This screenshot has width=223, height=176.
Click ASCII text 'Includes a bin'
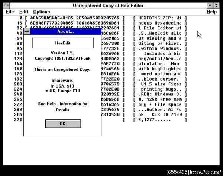[x=163, y=54]
